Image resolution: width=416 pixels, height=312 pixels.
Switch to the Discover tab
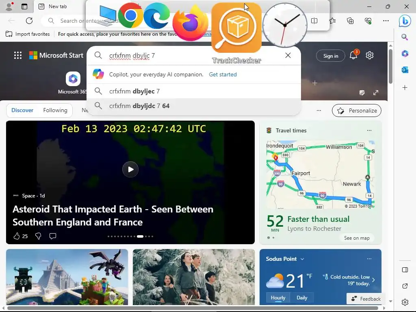coord(22,110)
